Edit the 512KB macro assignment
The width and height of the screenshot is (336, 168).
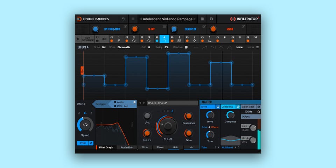[243, 27]
